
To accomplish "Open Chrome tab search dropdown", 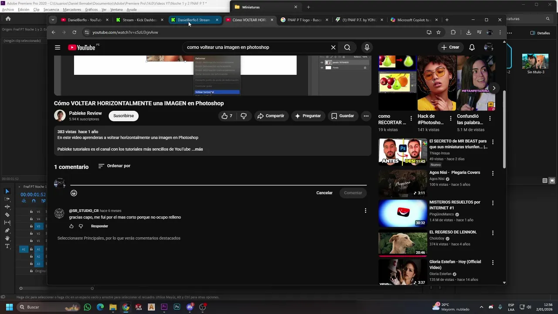I will pyautogui.click(x=53, y=20).
